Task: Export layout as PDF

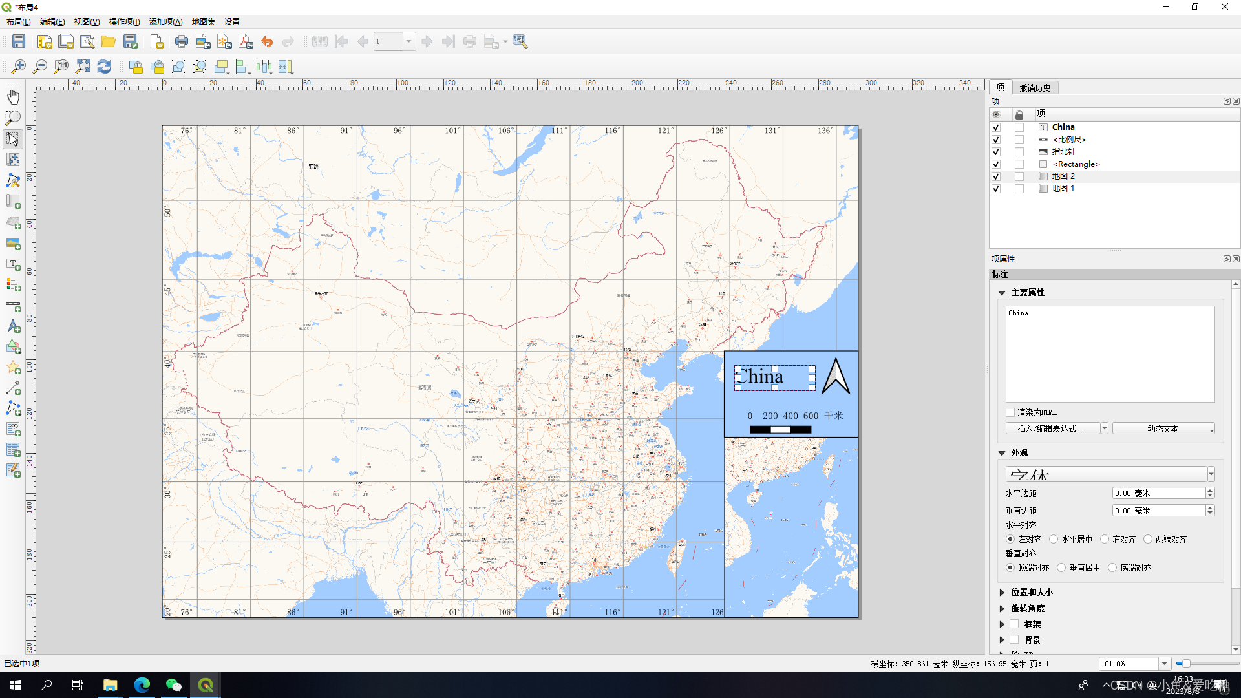Action: coord(246,42)
